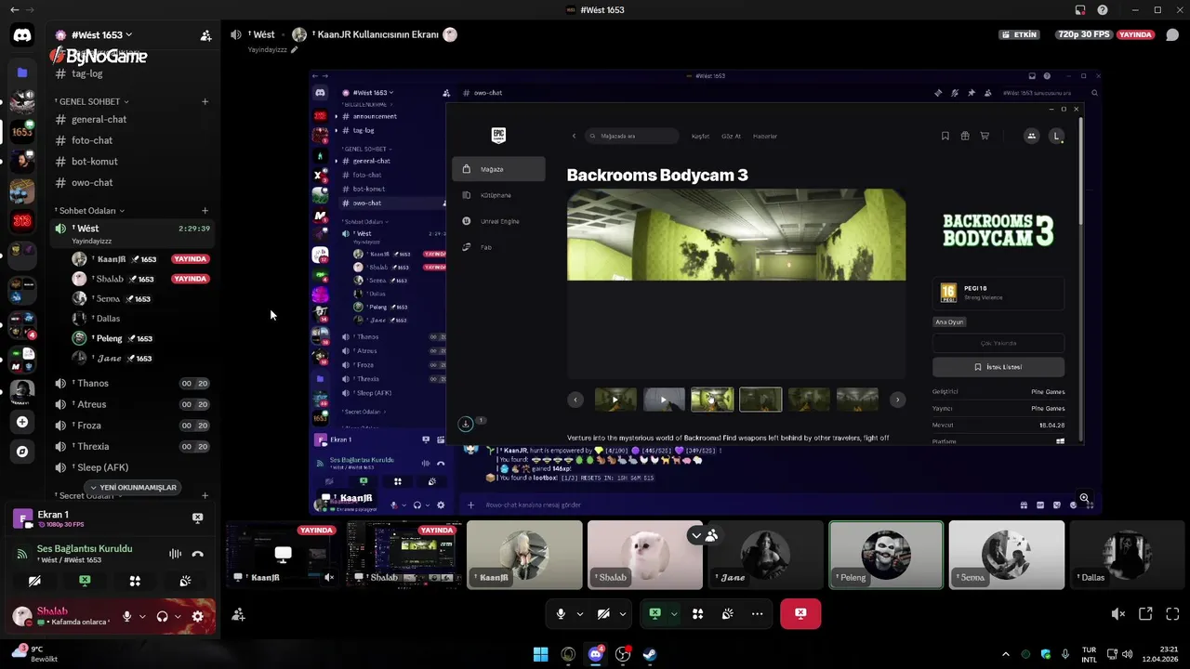Open screen share options arrow in call bar
This screenshot has width=1190, height=669.
pyautogui.click(x=674, y=614)
